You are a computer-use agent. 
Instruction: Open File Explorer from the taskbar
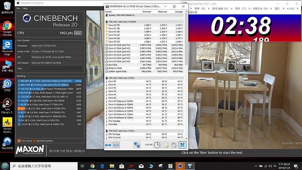point(112,166)
